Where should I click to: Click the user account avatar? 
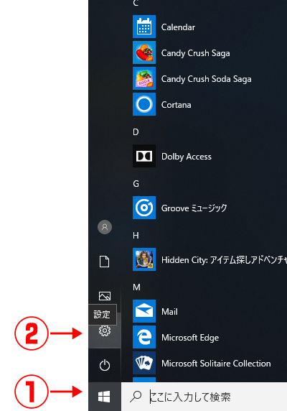point(105,227)
